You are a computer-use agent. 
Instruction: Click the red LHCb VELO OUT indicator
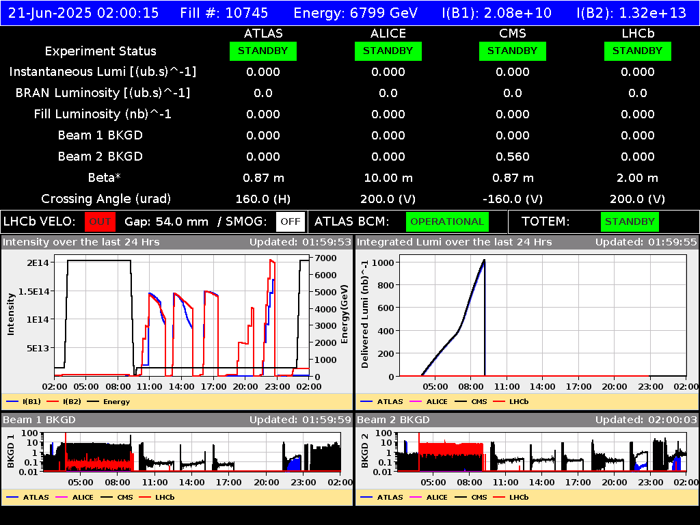click(100, 222)
